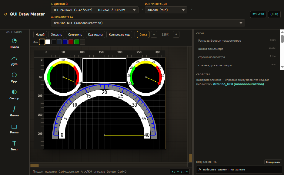Image resolution: width=284 pixels, height=175 pixels.
Task: Click Копировать код button
Action: click(119, 35)
